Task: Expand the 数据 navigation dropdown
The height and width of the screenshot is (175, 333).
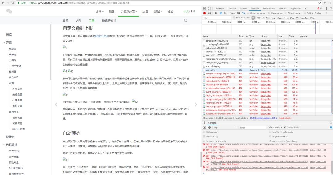Action: [158, 11]
